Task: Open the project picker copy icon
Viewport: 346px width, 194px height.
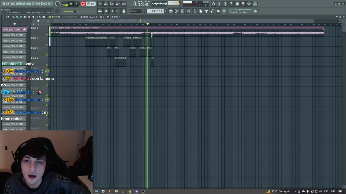Action: (201, 11)
